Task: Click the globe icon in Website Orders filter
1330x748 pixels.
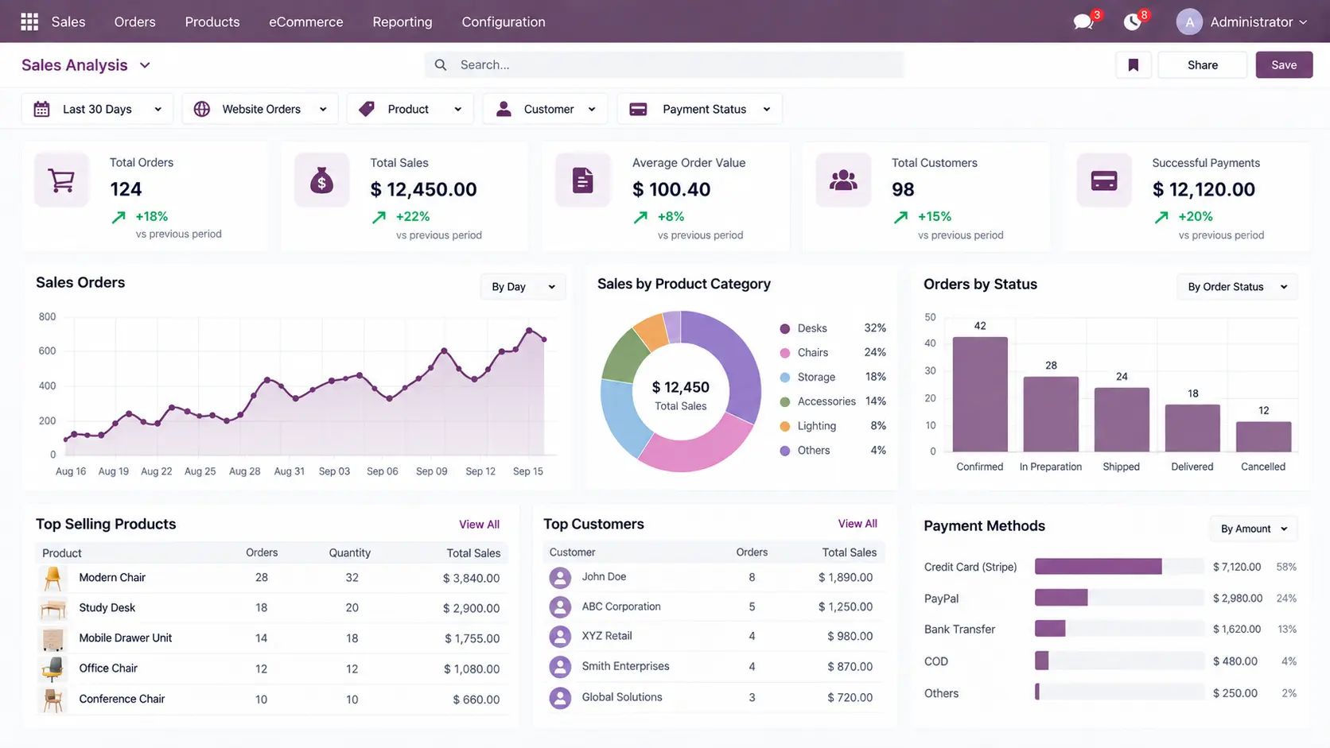Action: point(202,110)
